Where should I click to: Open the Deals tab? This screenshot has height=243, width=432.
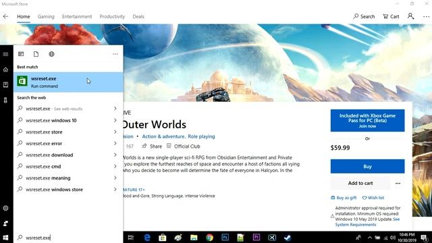click(x=138, y=16)
